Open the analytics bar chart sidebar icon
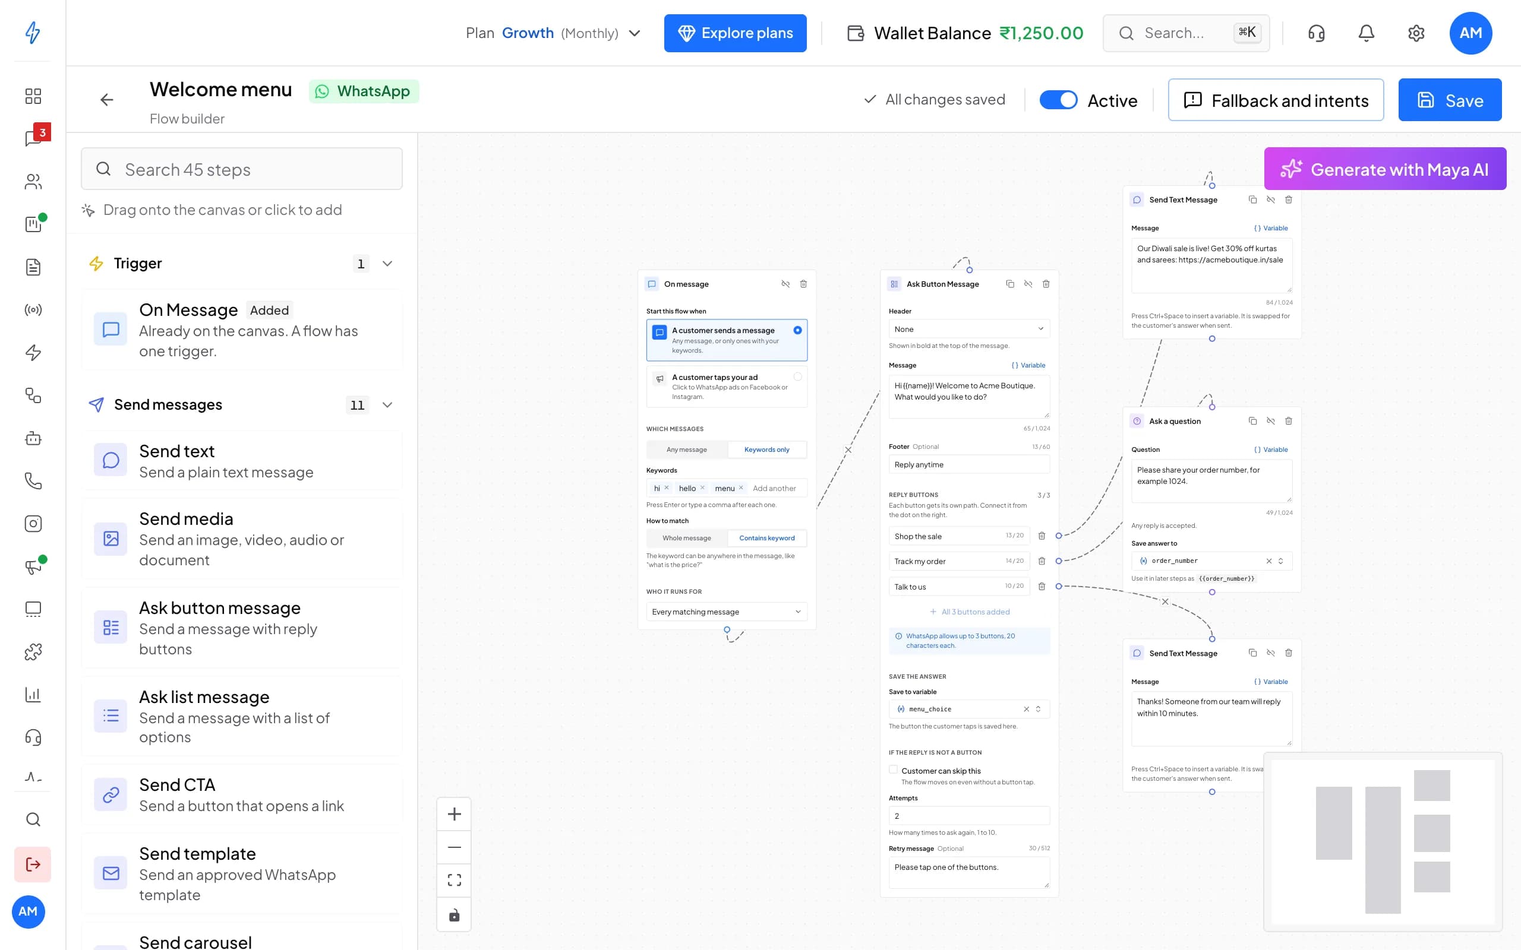The height and width of the screenshot is (950, 1521). (x=33, y=694)
